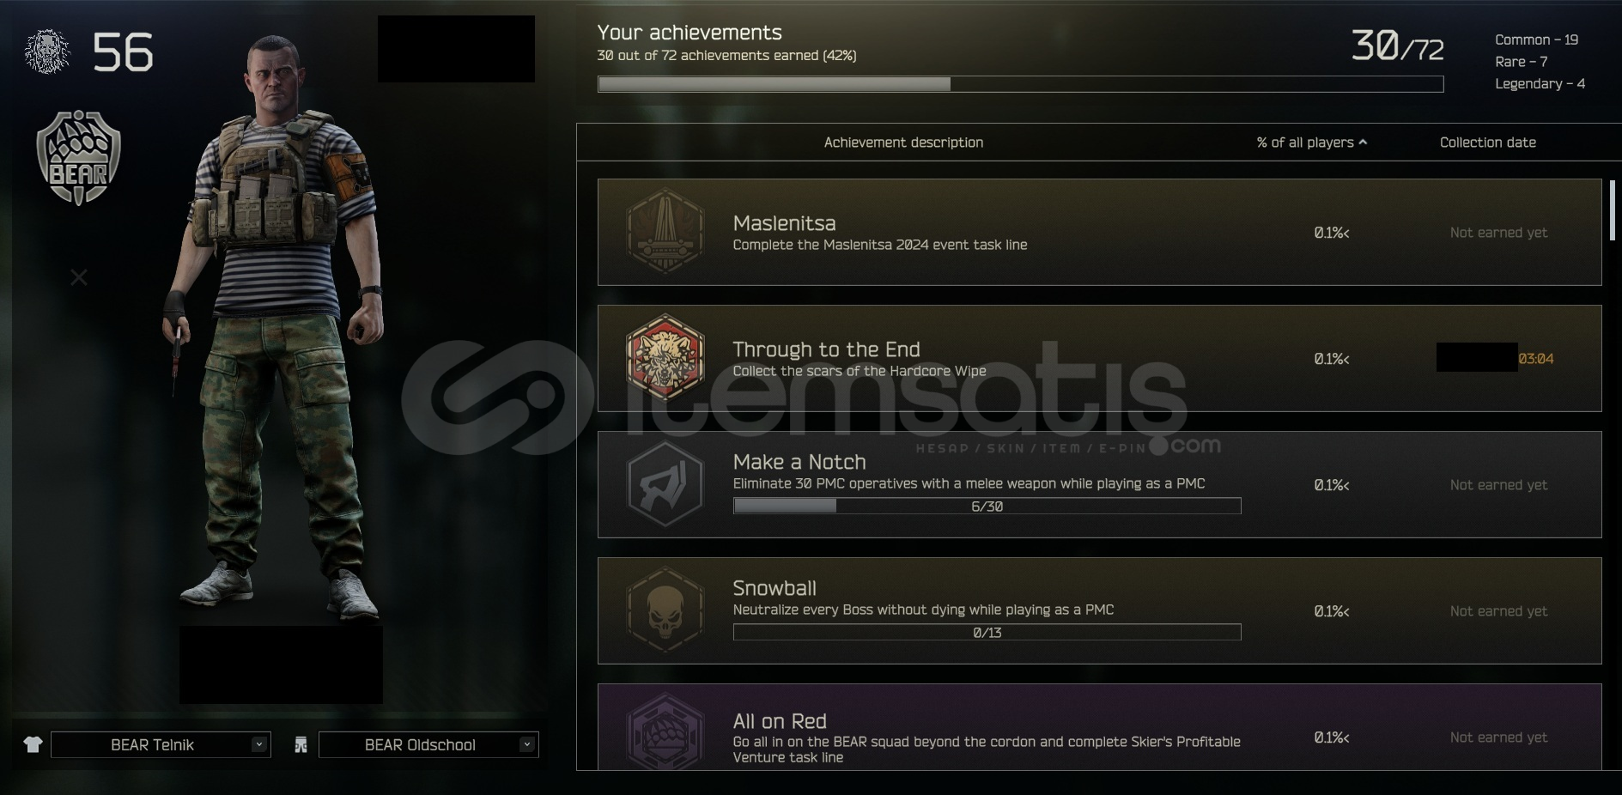Open the BEAR Oldschool pants dropdown

[x=428, y=744]
